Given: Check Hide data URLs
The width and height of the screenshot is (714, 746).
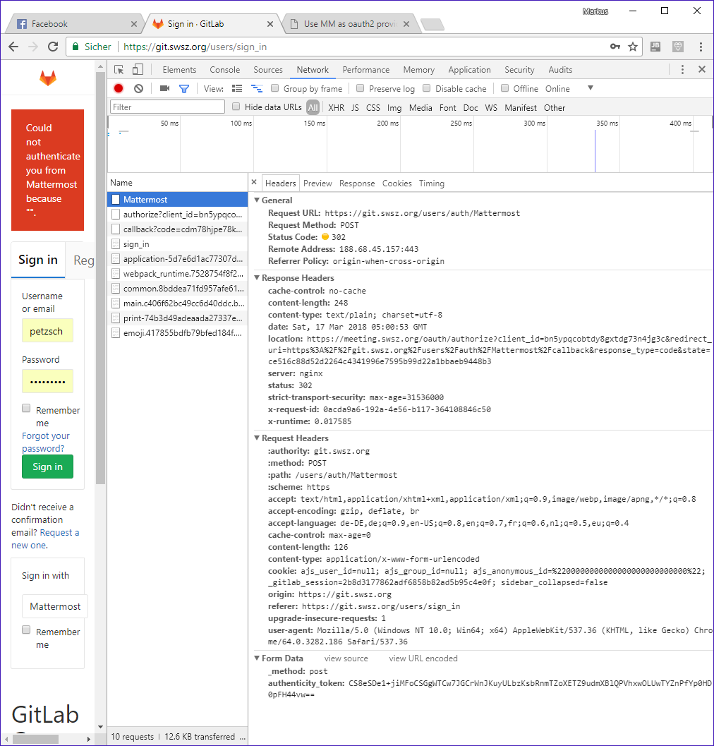Looking at the screenshot, I should [x=236, y=107].
